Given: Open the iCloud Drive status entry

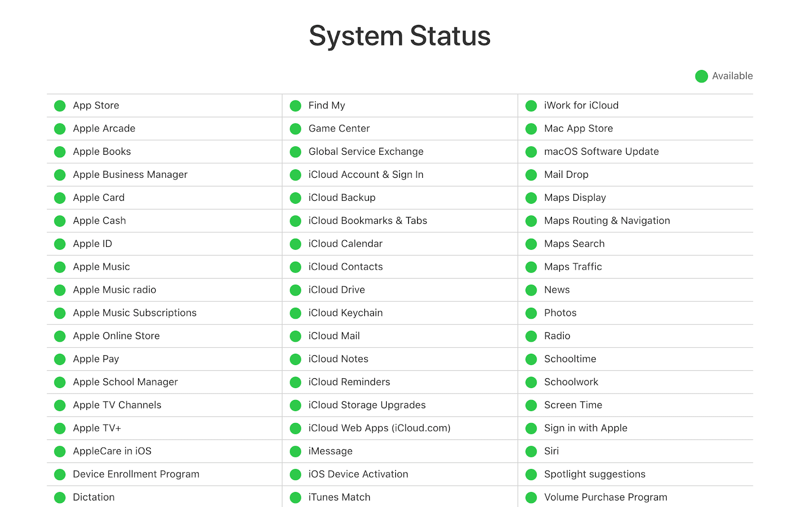Looking at the screenshot, I should (336, 290).
